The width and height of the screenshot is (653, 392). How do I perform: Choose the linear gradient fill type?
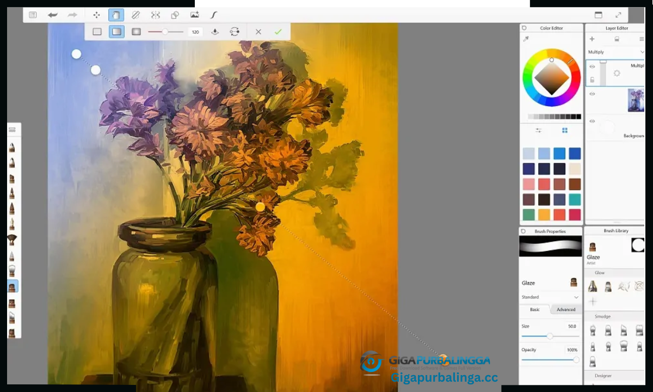(116, 32)
